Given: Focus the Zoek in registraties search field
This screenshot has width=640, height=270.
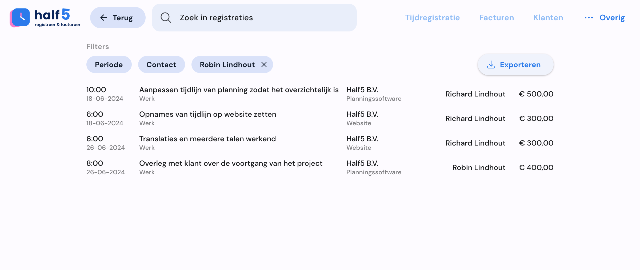Looking at the screenshot, I should click(x=254, y=18).
